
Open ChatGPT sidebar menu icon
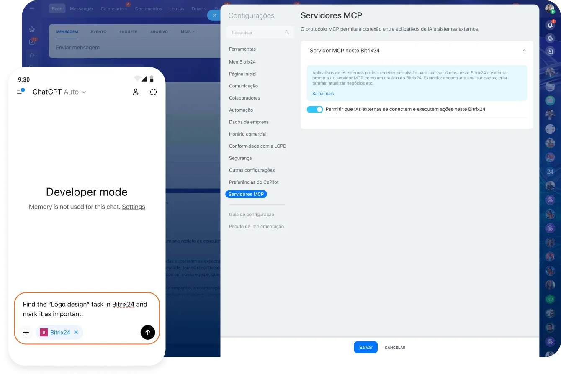(x=21, y=92)
